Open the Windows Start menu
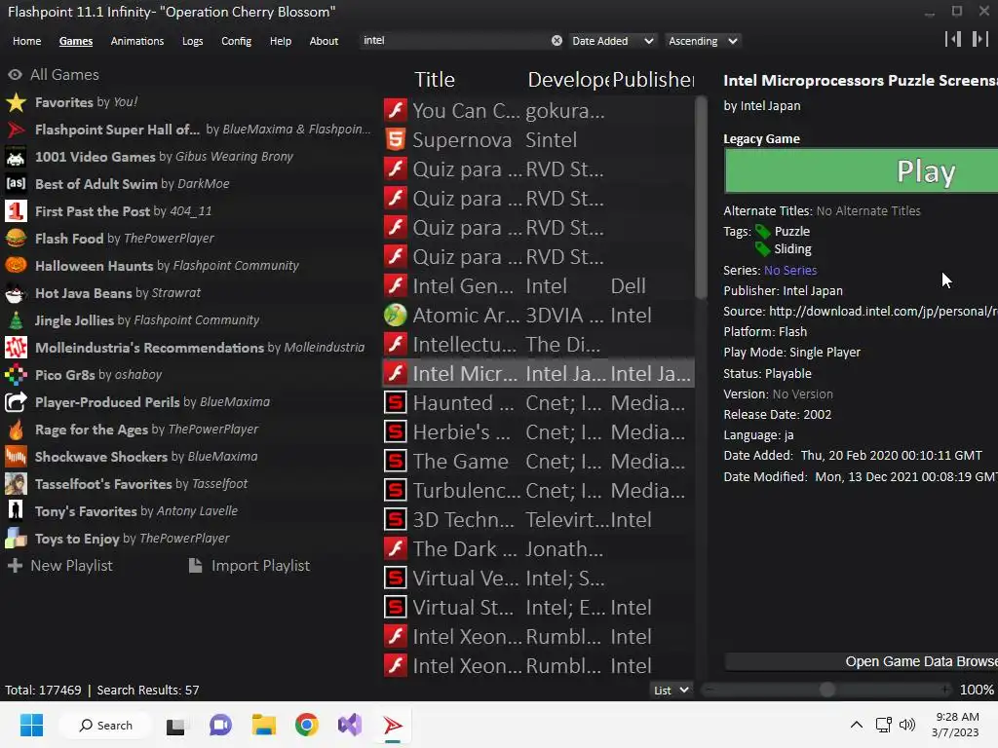Viewport: 998px width, 748px height. tap(31, 725)
